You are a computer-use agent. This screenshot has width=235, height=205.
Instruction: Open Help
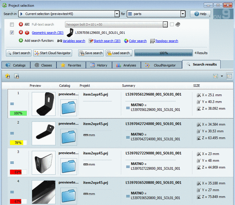click(x=201, y=14)
